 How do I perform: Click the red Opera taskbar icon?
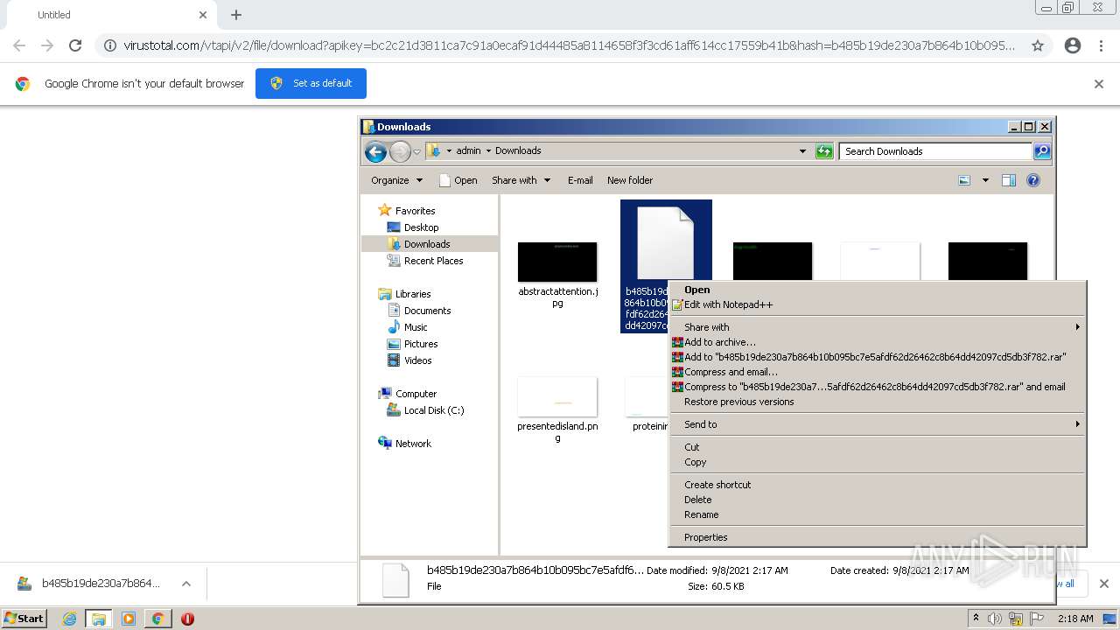(187, 619)
